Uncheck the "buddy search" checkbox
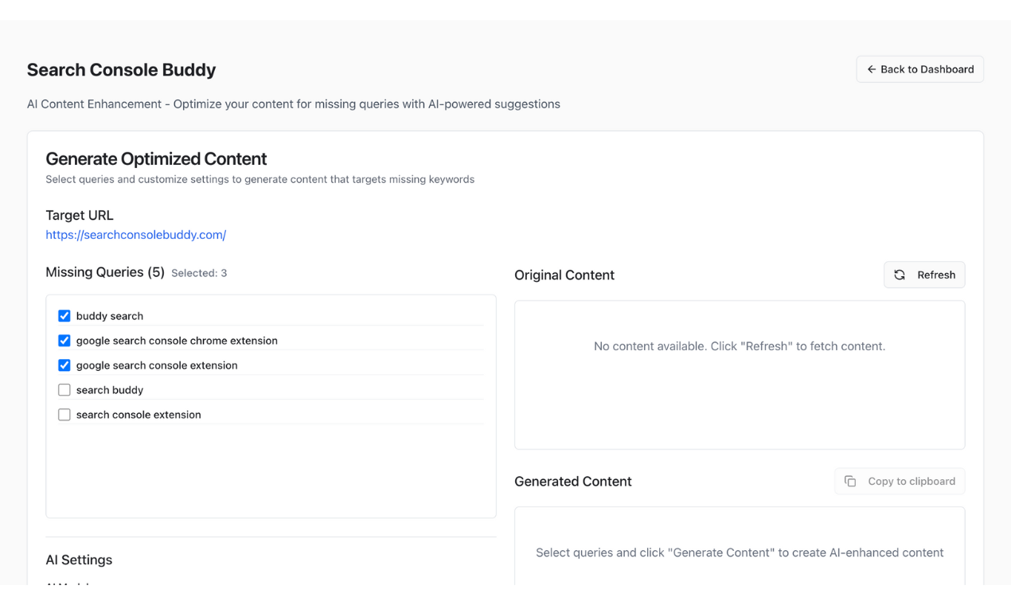The width and height of the screenshot is (1011, 605). coord(64,316)
